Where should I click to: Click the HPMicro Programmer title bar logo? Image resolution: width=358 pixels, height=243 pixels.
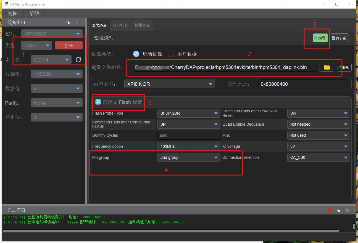(6, 4)
